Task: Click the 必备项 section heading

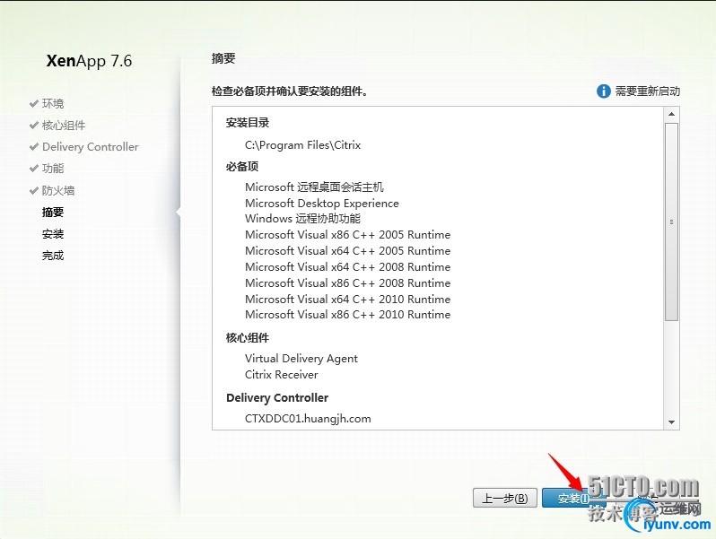Action: 242,167
